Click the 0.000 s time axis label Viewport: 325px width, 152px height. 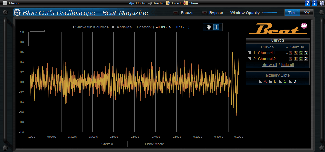click(x=238, y=137)
